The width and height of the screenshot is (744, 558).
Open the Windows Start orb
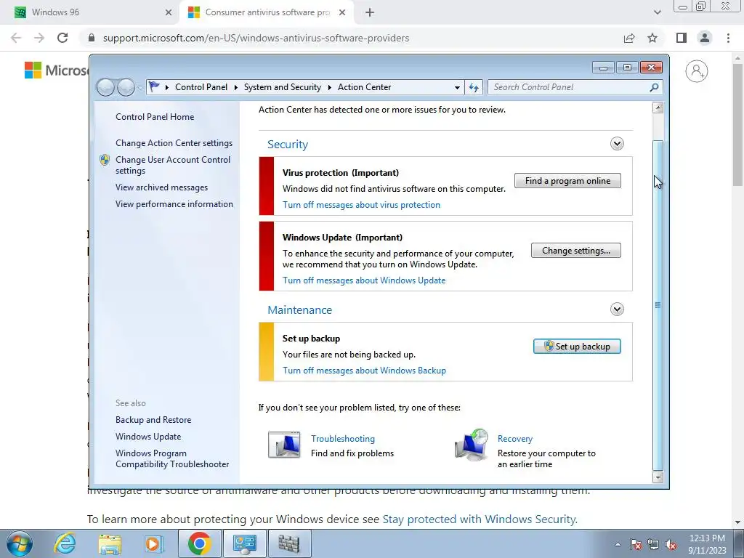coord(20,543)
